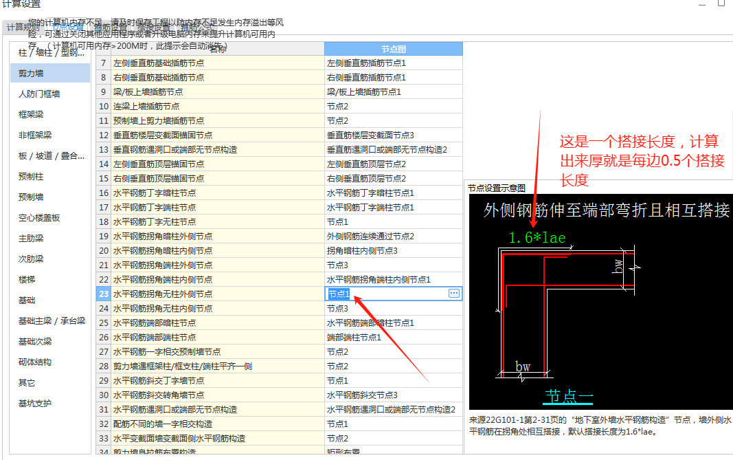
Task: Select 柱 / 墙柱 / 型钢 in the sidebar
Action: click(x=50, y=53)
